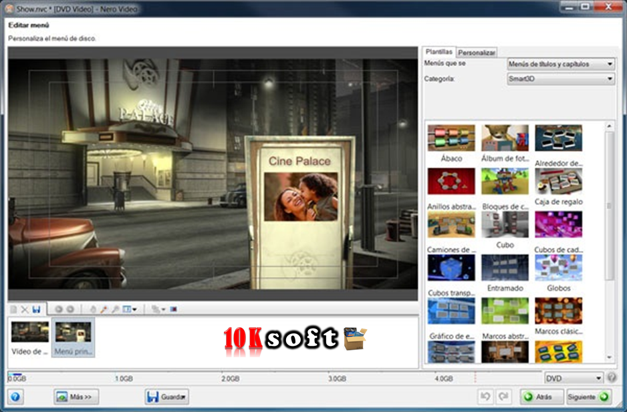Screen dimensions: 627x412
Task: Select the Álbum de fot... template thumbnail
Action: coord(505,138)
